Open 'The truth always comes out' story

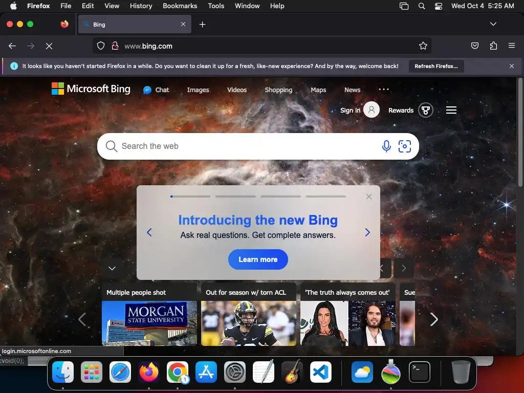click(x=347, y=314)
